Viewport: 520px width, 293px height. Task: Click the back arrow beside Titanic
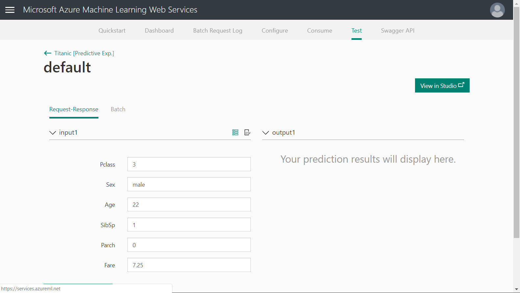click(48, 53)
